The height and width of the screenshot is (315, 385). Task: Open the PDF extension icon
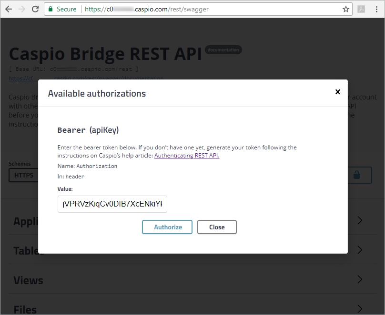pyautogui.click(x=361, y=10)
